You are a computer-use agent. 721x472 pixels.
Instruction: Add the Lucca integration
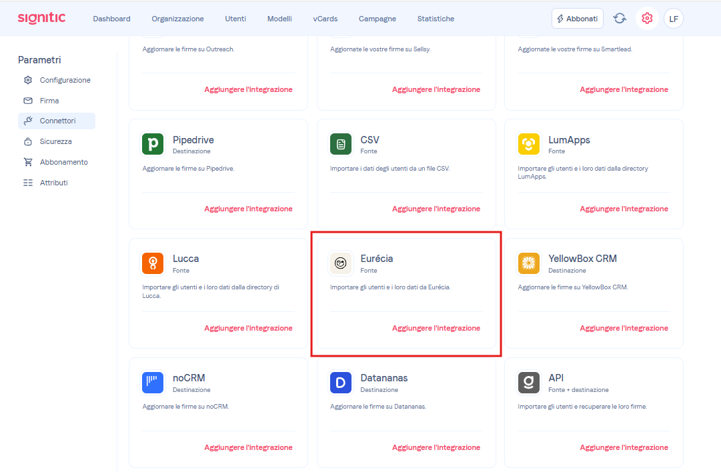[x=248, y=328]
